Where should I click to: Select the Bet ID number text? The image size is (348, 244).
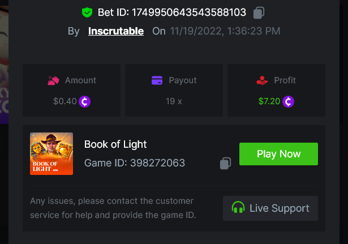tap(188, 12)
